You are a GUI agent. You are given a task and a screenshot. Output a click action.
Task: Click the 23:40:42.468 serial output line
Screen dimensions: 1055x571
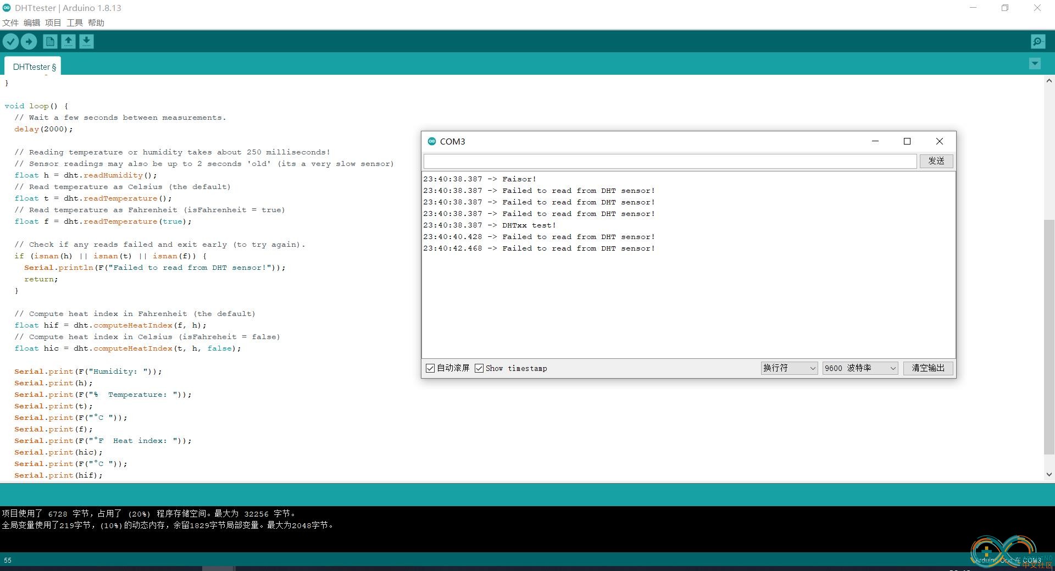pos(539,248)
